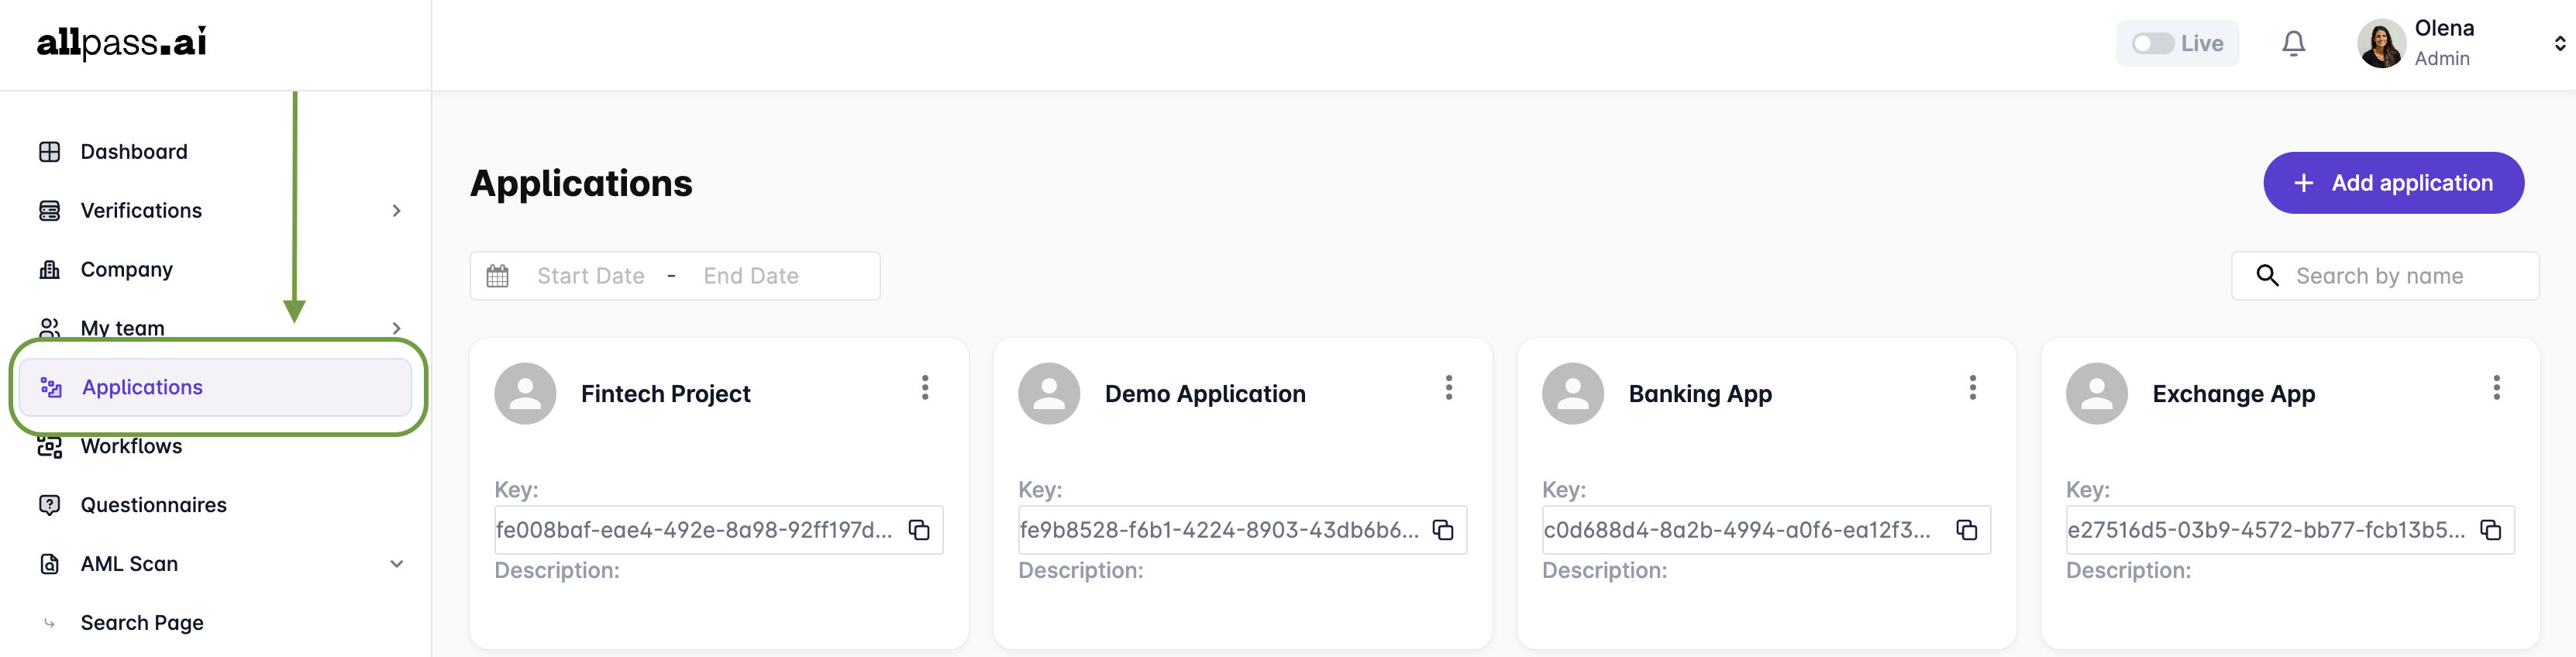This screenshot has width=2576, height=657.
Task: Open Questionnaires from the sidebar
Action: point(153,505)
